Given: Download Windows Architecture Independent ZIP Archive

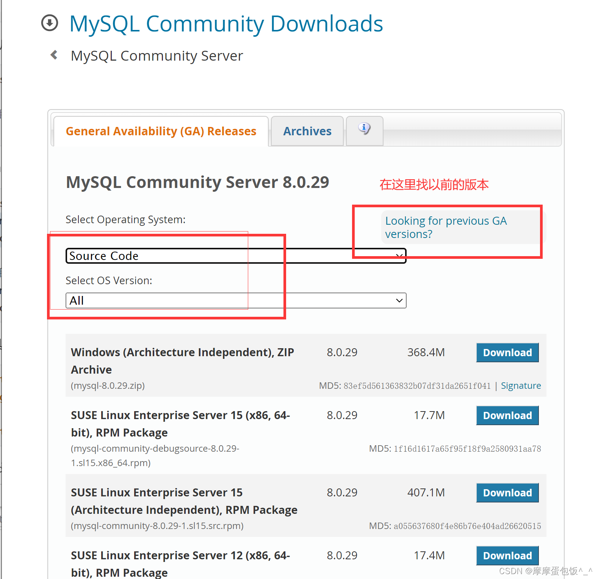Looking at the screenshot, I should point(507,352).
